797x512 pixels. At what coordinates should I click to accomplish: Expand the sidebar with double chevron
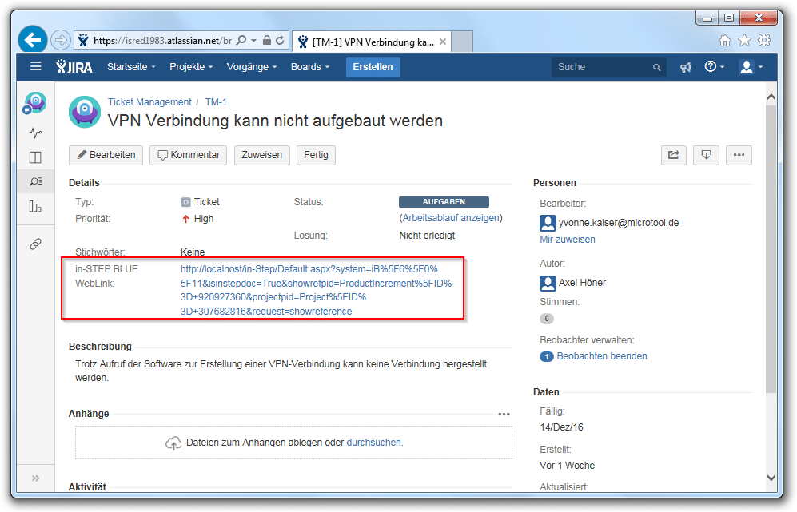35,478
